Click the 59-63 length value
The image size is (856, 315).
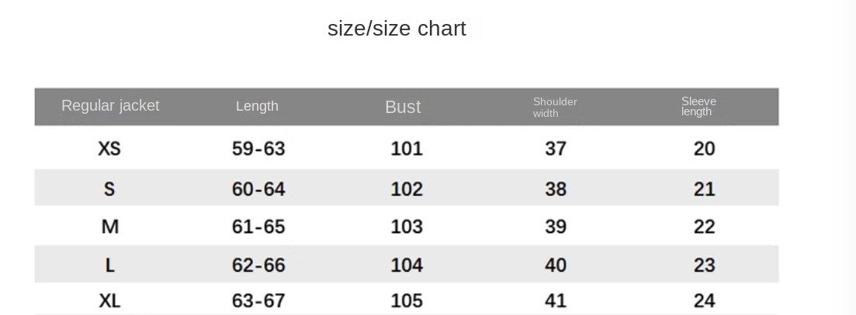[258, 149]
